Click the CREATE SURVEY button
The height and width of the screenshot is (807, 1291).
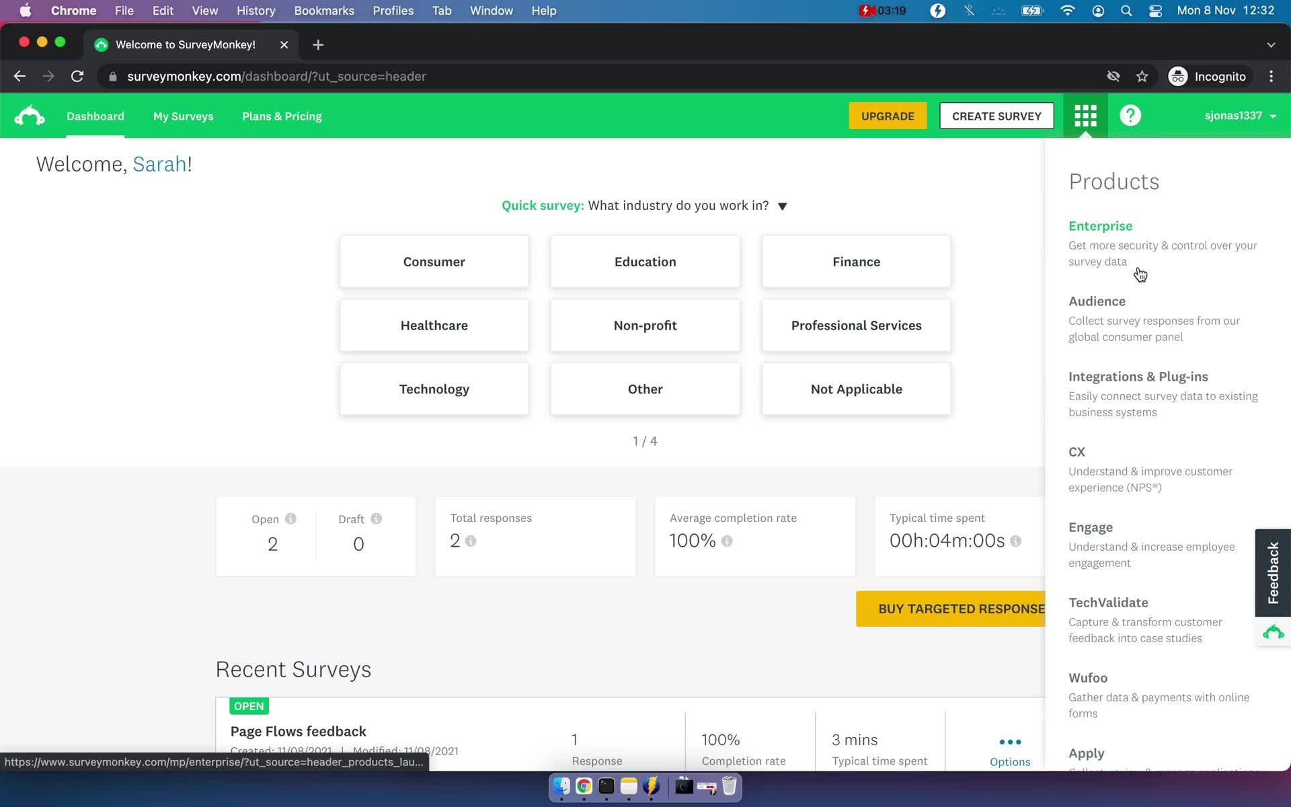996,116
